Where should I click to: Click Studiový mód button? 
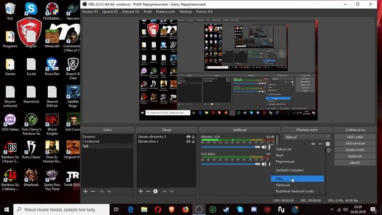point(355,150)
